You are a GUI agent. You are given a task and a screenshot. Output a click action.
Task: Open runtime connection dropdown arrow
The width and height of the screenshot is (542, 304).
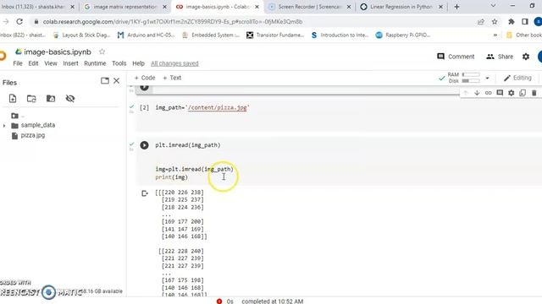(487, 79)
